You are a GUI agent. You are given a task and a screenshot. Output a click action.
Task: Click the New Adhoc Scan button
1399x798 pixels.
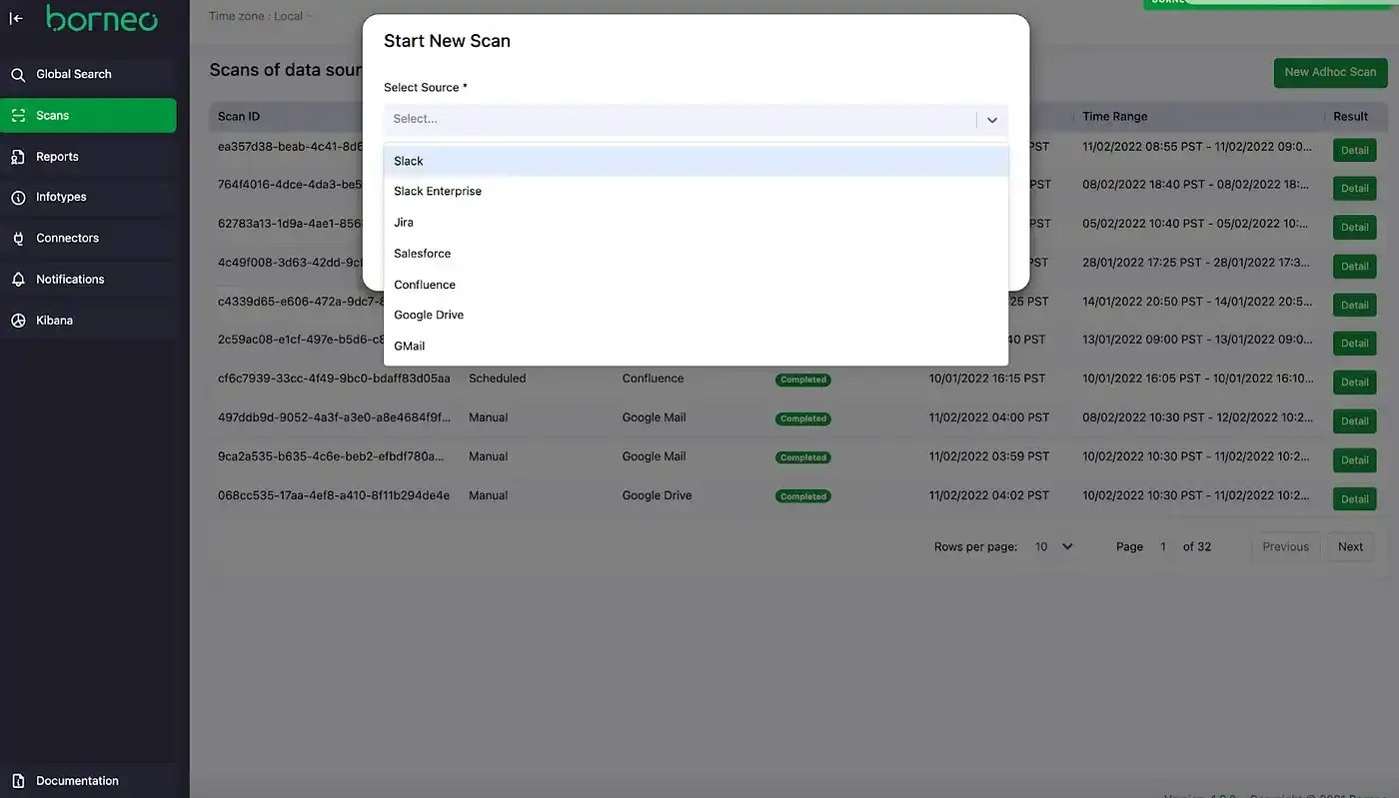pyautogui.click(x=1330, y=72)
